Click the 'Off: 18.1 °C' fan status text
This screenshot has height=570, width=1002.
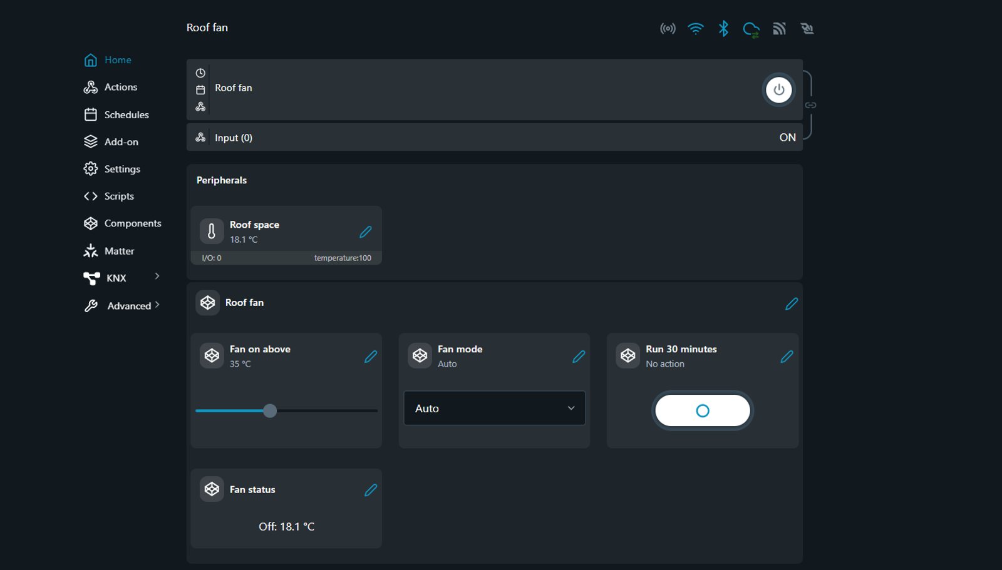(x=287, y=527)
